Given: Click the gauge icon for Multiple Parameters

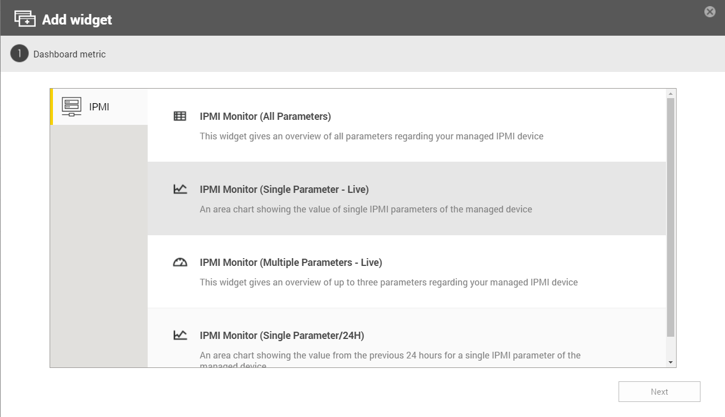Looking at the screenshot, I should coord(180,262).
